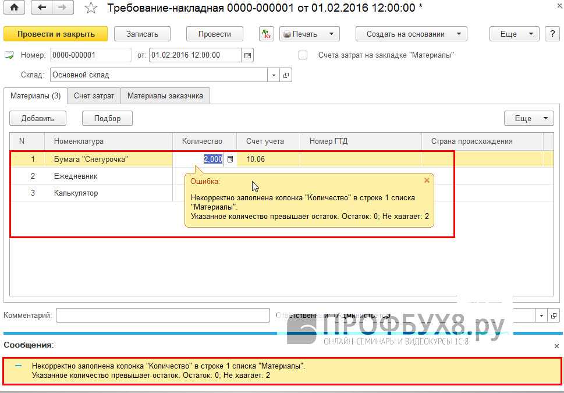Image resolution: width=564 pixels, height=393 pixels.
Task: Switch to the Счет затрат tab
Action: (94, 96)
